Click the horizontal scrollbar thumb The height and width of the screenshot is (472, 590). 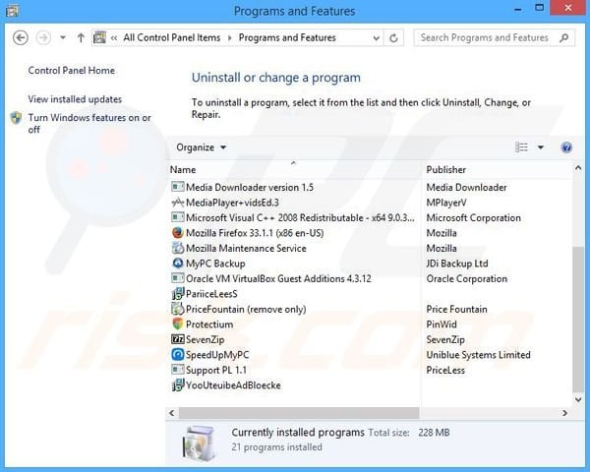[299, 413]
